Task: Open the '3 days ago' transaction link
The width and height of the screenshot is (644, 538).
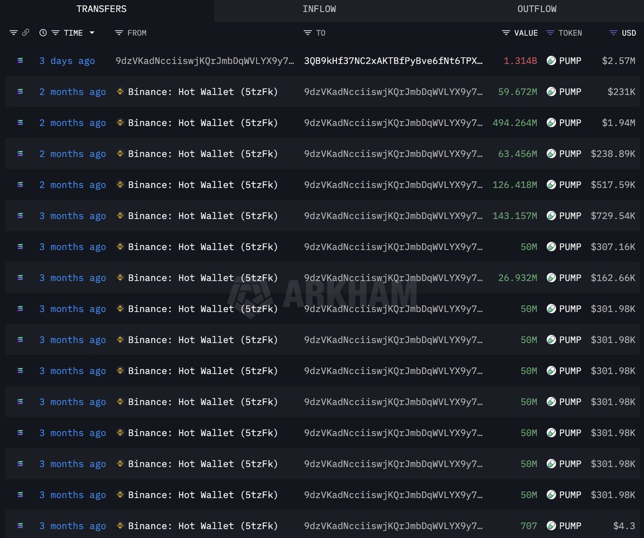Action: (67, 61)
